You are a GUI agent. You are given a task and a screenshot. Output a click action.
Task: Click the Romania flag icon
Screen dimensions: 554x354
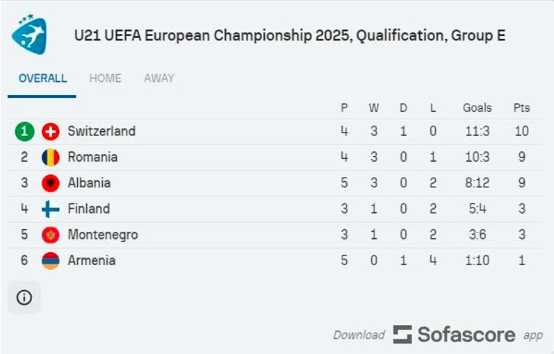pos(51,157)
